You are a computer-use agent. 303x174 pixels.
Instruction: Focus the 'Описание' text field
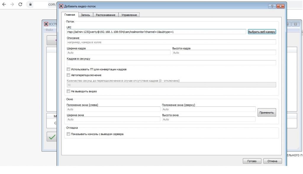tap(171, 42)
